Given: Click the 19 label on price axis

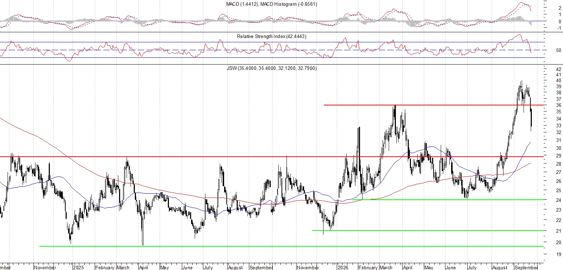Looking at the screenshot, I should point(558,254).
